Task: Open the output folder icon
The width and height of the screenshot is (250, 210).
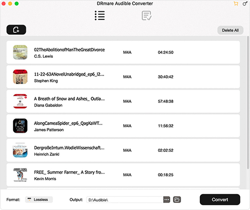Action: click(177, 200)
